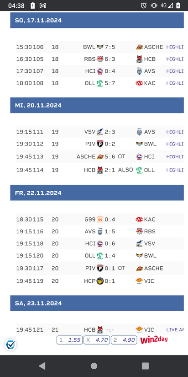Tap the Pioneers logo in game 112

coord(100,144)
